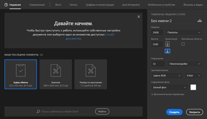Select the Заказная preset card
The width and height of the screenshot is (207, 119).
click(56, 74)
